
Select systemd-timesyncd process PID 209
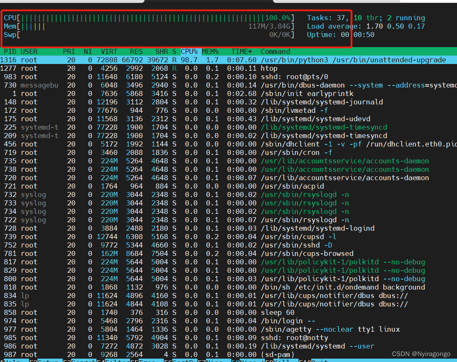tap(228, 136)
